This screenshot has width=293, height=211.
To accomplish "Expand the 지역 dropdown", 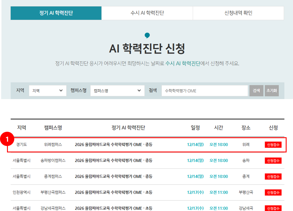I will [48, 91].
